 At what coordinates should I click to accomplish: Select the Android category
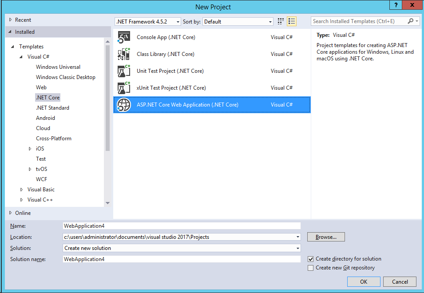point(45,118)
